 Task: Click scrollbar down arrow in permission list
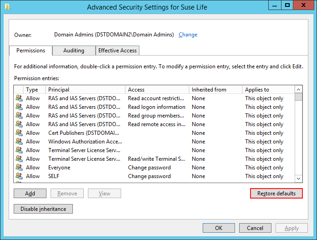tap(299, 179)
